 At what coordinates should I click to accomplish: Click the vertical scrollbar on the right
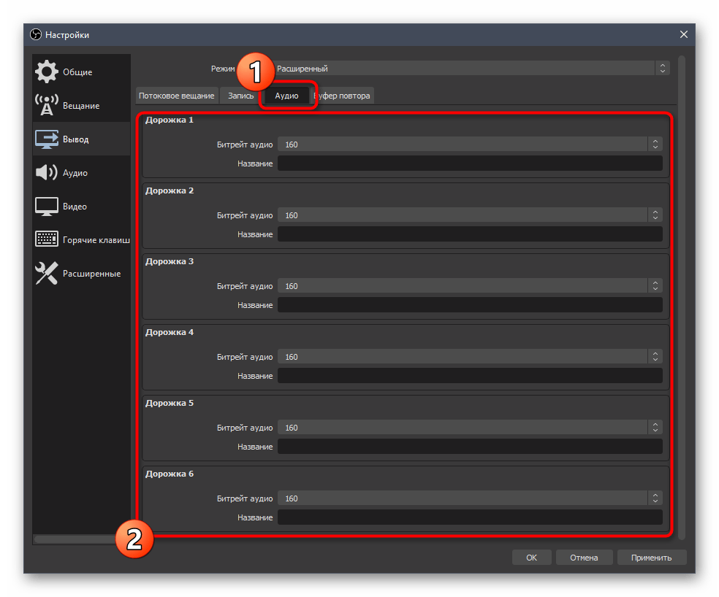tap(682, 292)
